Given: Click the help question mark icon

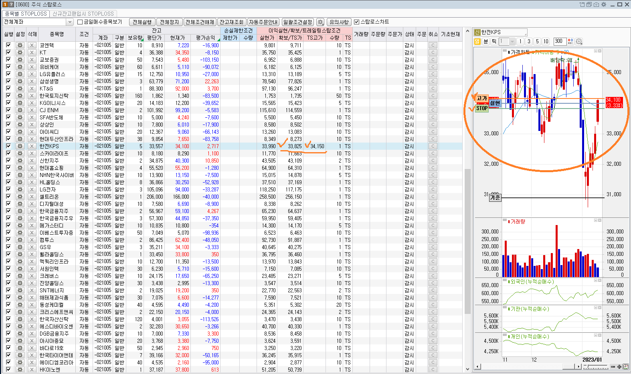Looking at the screenshot, I should coord(11,4).
